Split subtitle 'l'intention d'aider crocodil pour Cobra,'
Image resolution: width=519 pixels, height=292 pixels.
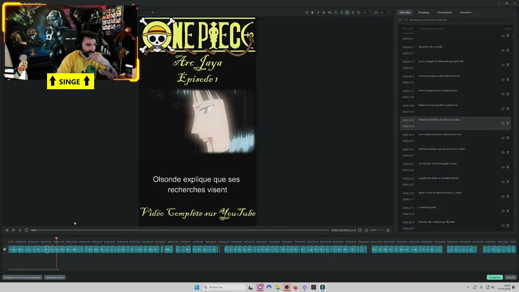tap(503, 123)
